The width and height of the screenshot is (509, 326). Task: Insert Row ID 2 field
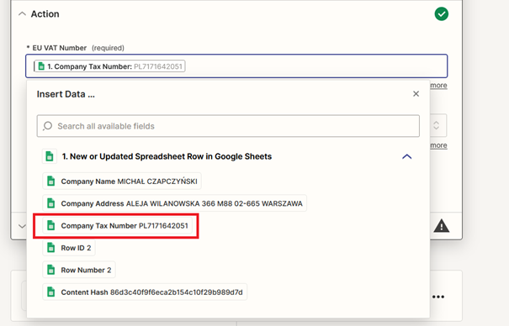coord(69,248)
